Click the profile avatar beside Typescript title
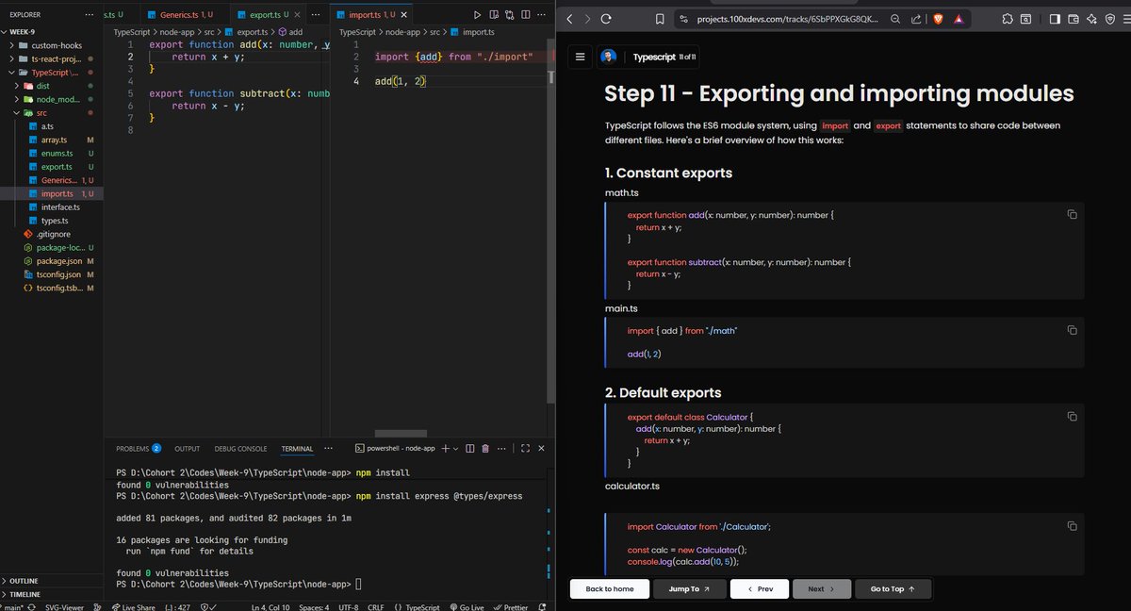The image size is (1131, 611). (608, 57)
